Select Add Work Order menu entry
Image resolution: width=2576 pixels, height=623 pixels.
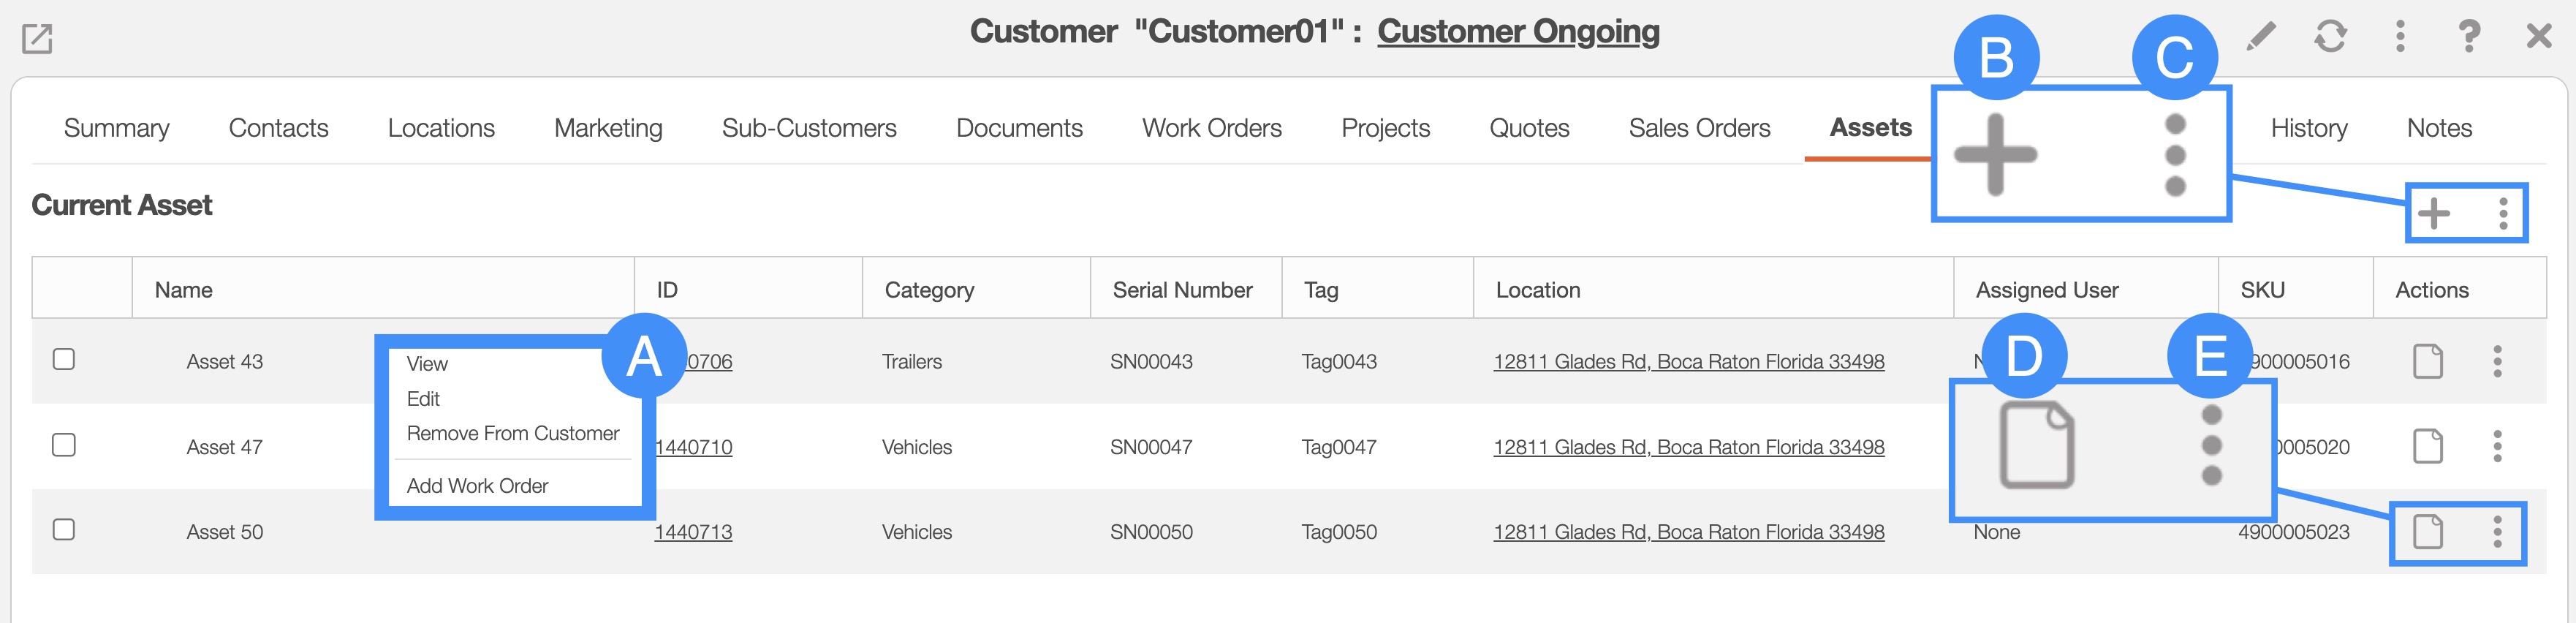477,486
